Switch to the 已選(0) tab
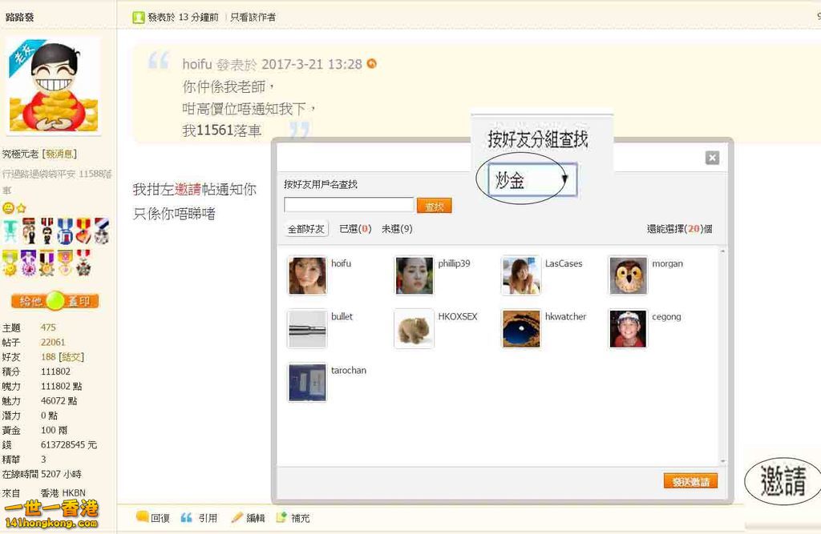The height and width of the screenshot is (534, 821). [x=355, y=229]
